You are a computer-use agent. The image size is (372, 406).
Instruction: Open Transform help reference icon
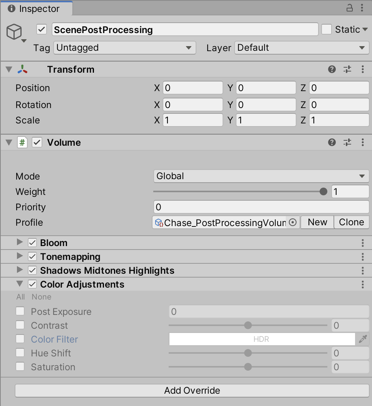coord(332,69)
